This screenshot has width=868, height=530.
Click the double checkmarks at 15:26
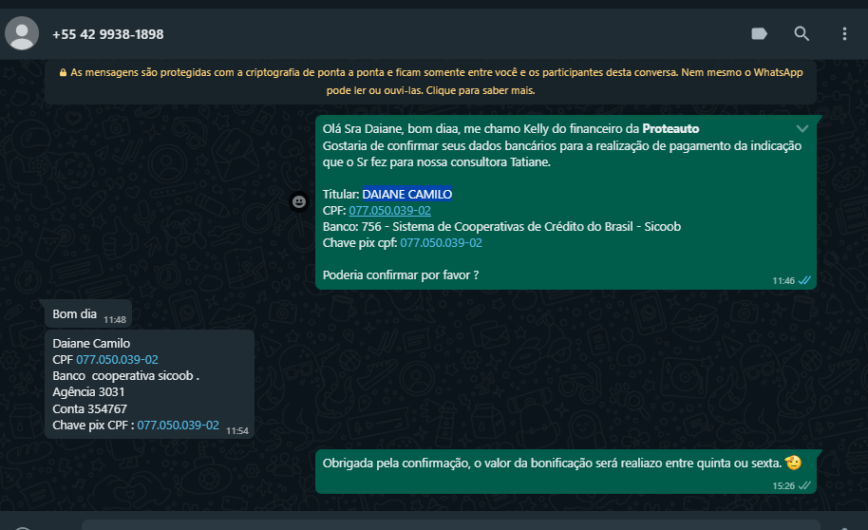pyautogui.click(x=804, y=485)
